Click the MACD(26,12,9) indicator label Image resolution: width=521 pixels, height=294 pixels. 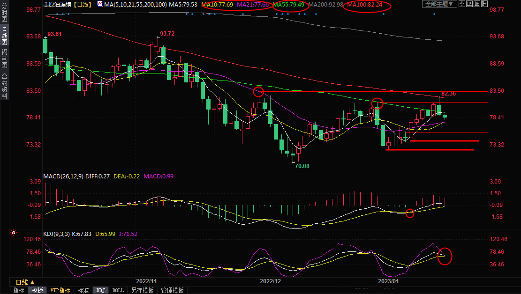click(63, 176)
